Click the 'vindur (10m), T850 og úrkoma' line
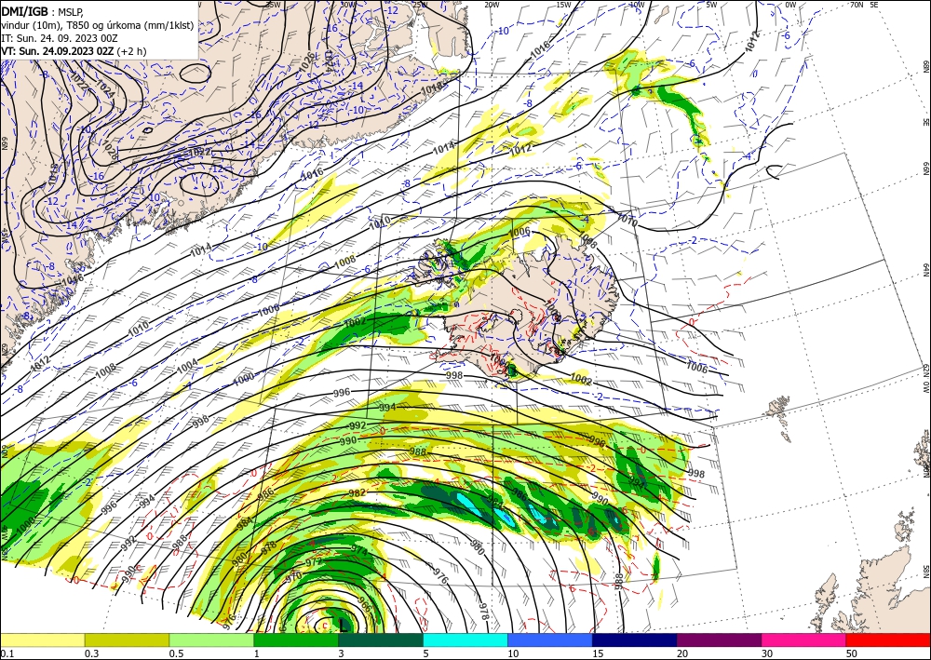 click(98, 25)
